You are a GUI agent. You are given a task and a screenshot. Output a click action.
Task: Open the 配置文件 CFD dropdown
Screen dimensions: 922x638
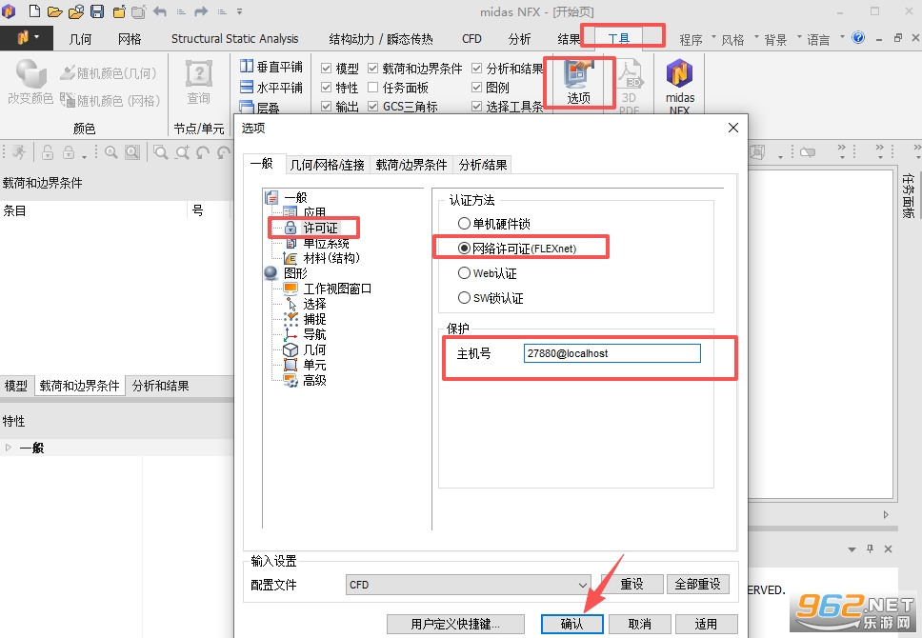tap(468, 585)
